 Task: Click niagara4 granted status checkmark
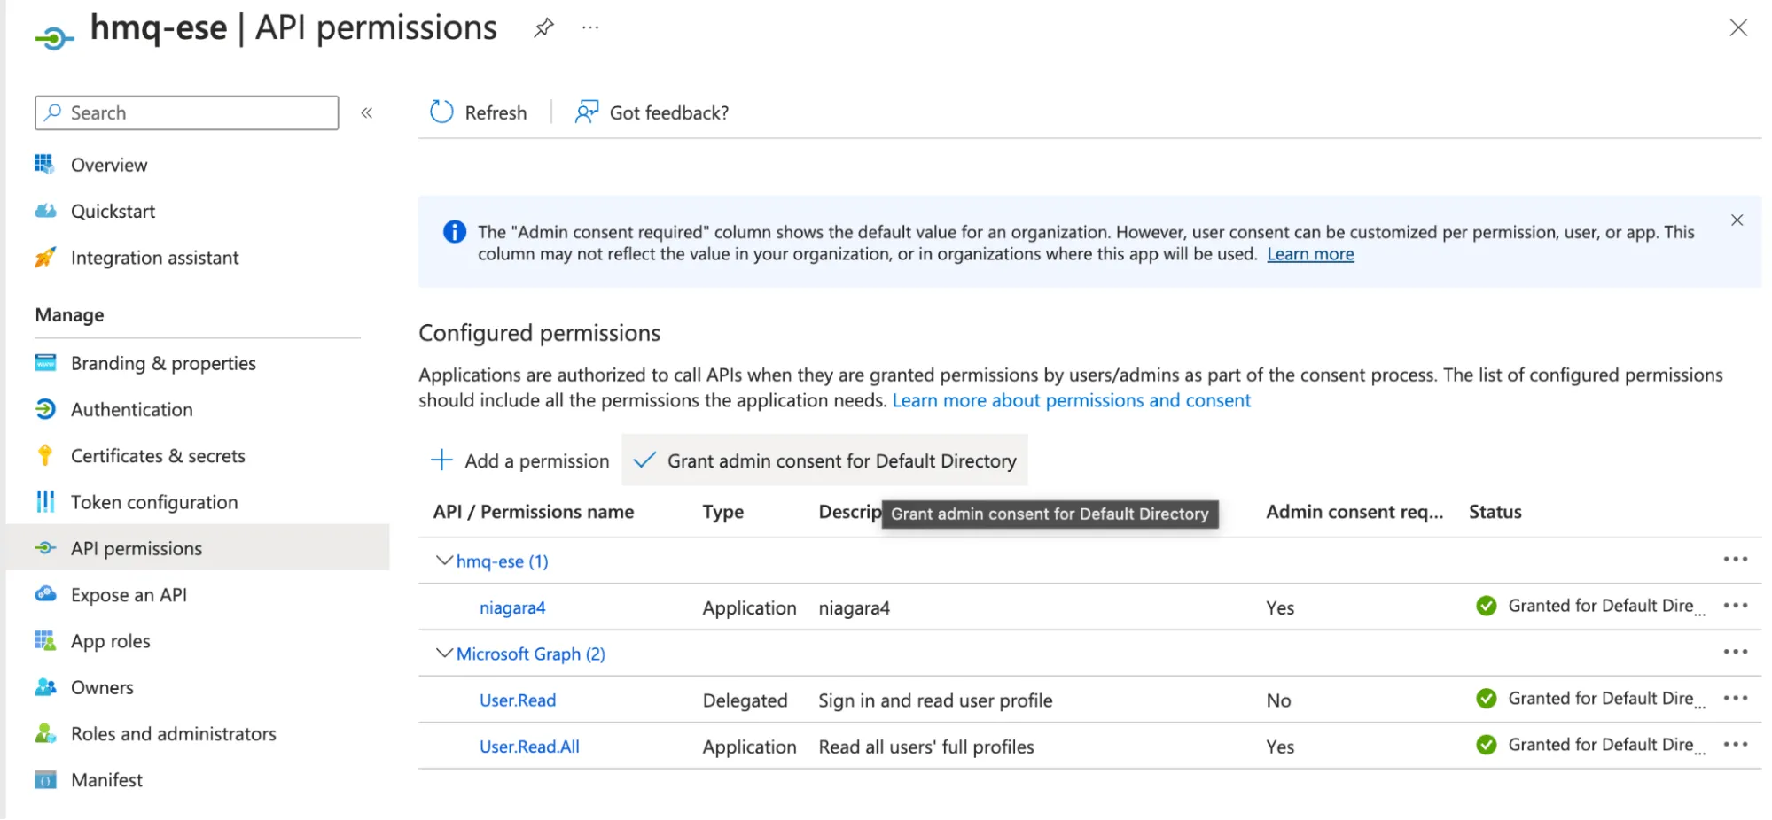pyautogui.click(x=1487, y=606)
